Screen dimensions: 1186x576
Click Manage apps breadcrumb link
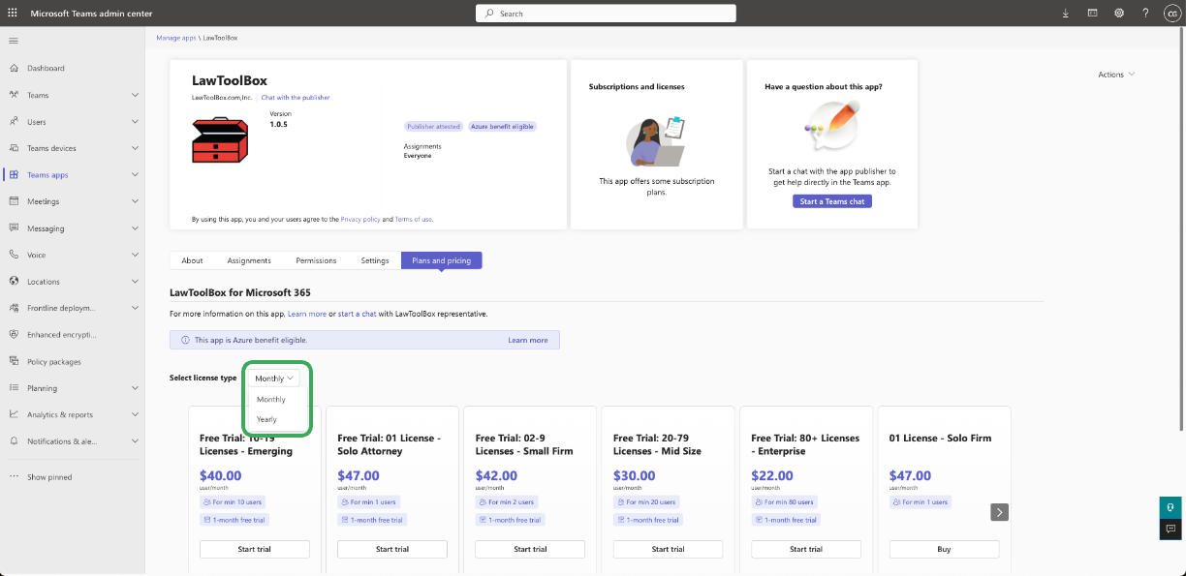point(176,38)
